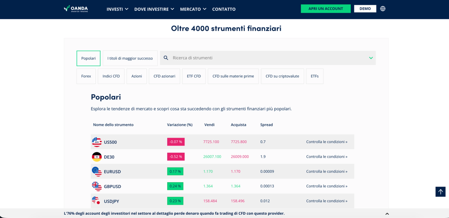Open Controlla le condizioni for USDJPY
The image size is (449, 218).
click(x=327, y=201)
